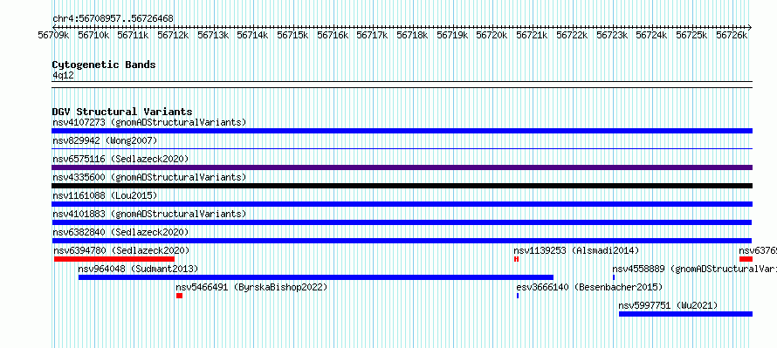777x348 pixels.
Task: Click the 56710k ruler tick label
Action: 93,35
